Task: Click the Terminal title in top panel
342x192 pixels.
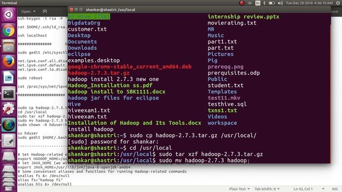Action: [9, 3]
